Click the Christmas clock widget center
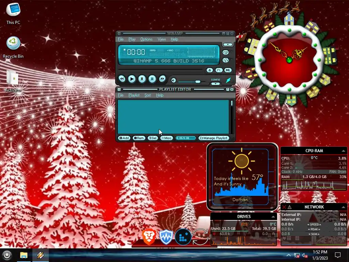Viewport: 349px width, 262px height. click(289, 59)
